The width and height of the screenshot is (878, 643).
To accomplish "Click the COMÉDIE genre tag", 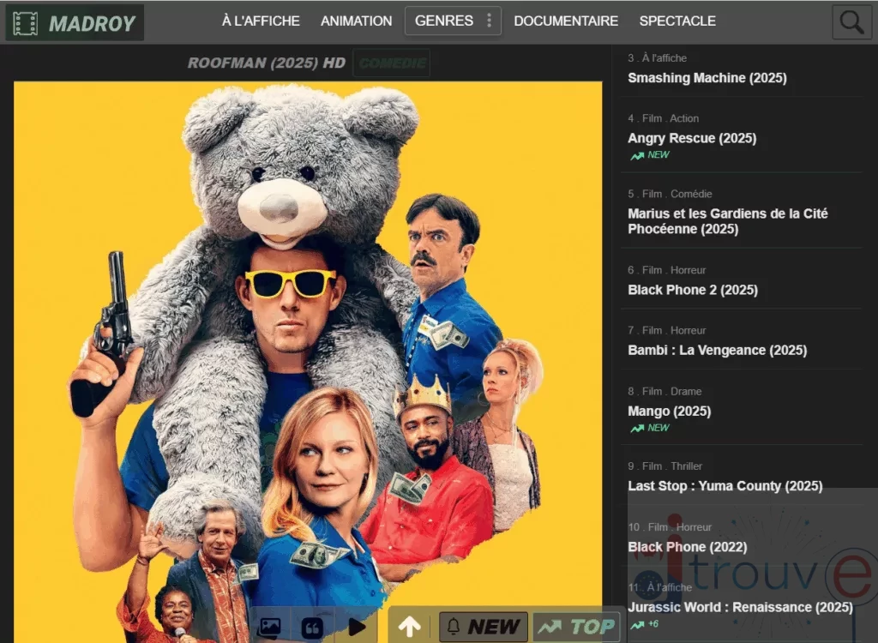I will tap(392, 63).
